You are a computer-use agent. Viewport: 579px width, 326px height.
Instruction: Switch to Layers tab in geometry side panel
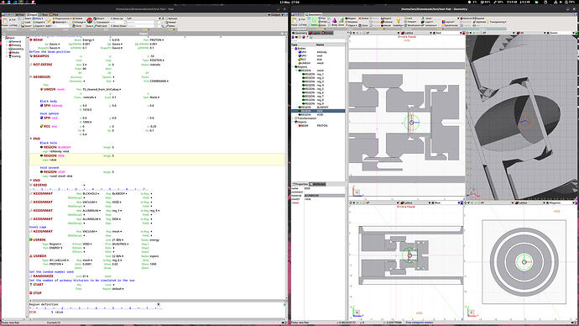[315, 33]
